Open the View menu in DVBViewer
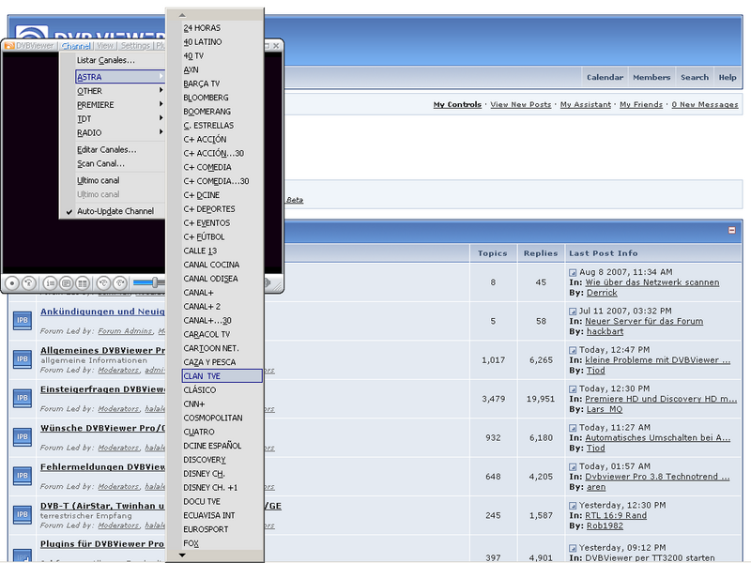Image resolution: width=751 pixels, height=563 pixels. pyautogui.click(x=105, y=46)
